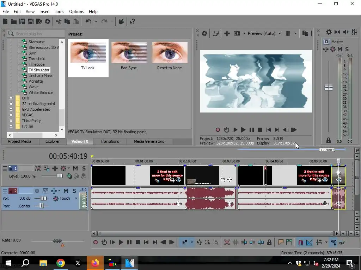Image resolution: width=361 pixels, height=270 pixels.
Task: Open the Undo history dropdown arrow
Action: pyautogui.click(x=96, y=21)
